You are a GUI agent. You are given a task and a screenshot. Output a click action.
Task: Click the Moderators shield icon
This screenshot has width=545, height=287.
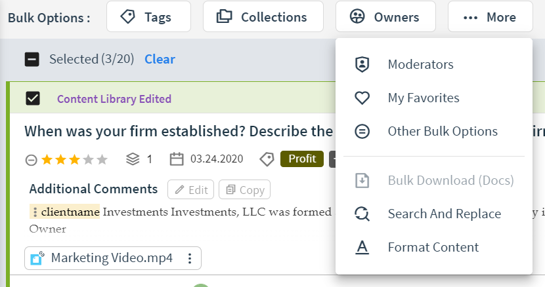coord(362,65)
